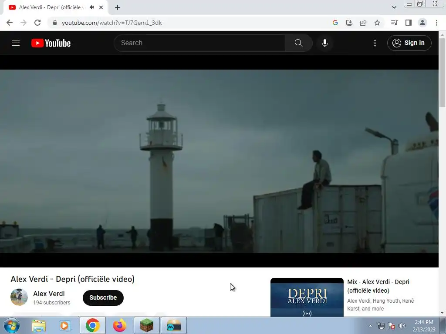Click the Sign in button

[x=409, y=43]
